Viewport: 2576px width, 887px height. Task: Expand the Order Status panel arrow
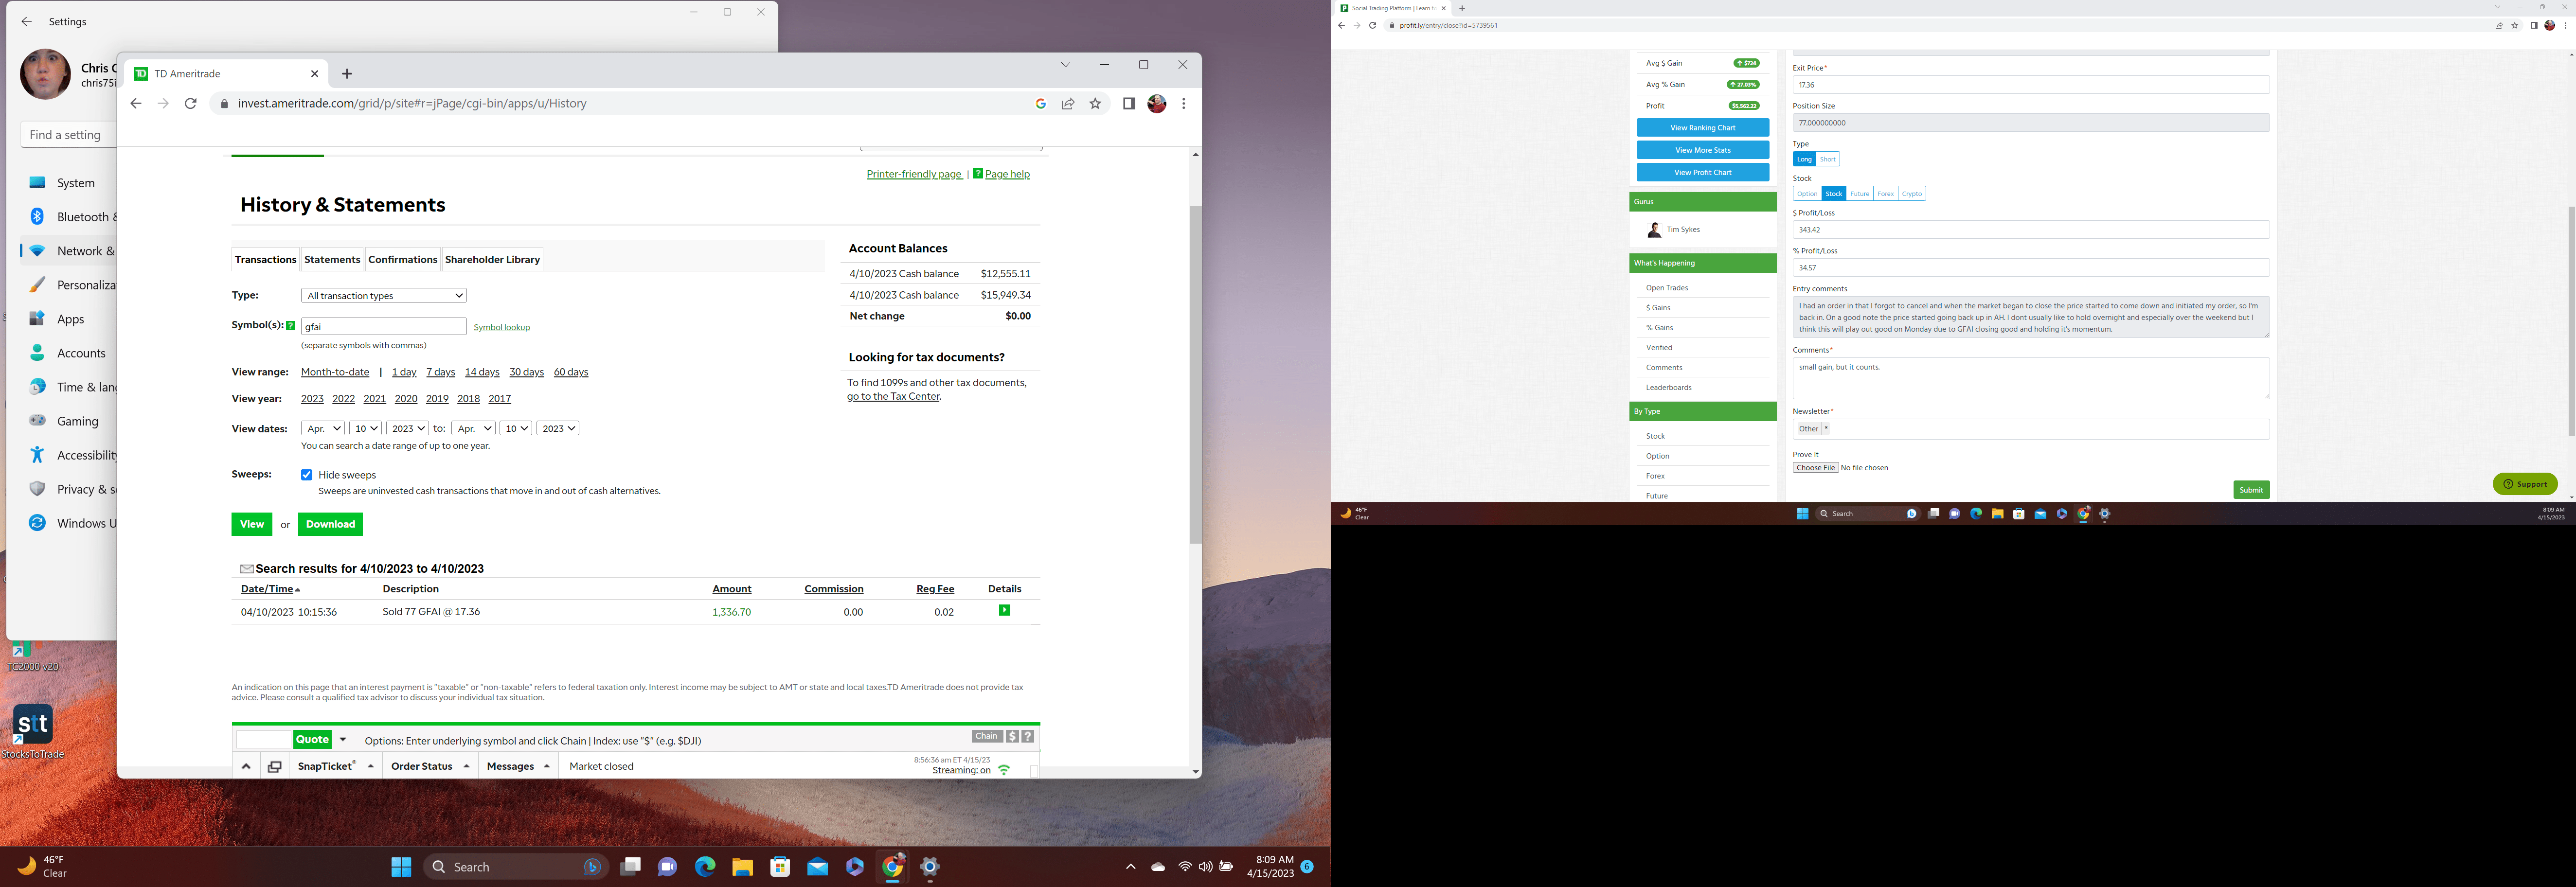click(x=466, y=766)
